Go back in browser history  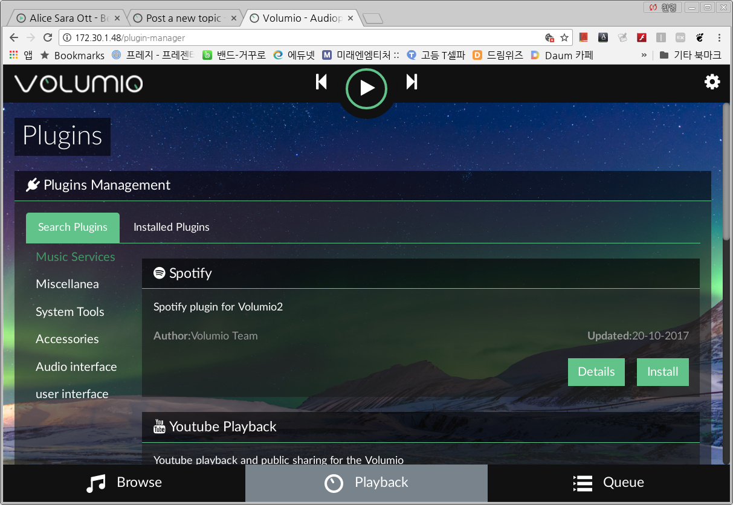pyautogui.click(x=14, y=37)
